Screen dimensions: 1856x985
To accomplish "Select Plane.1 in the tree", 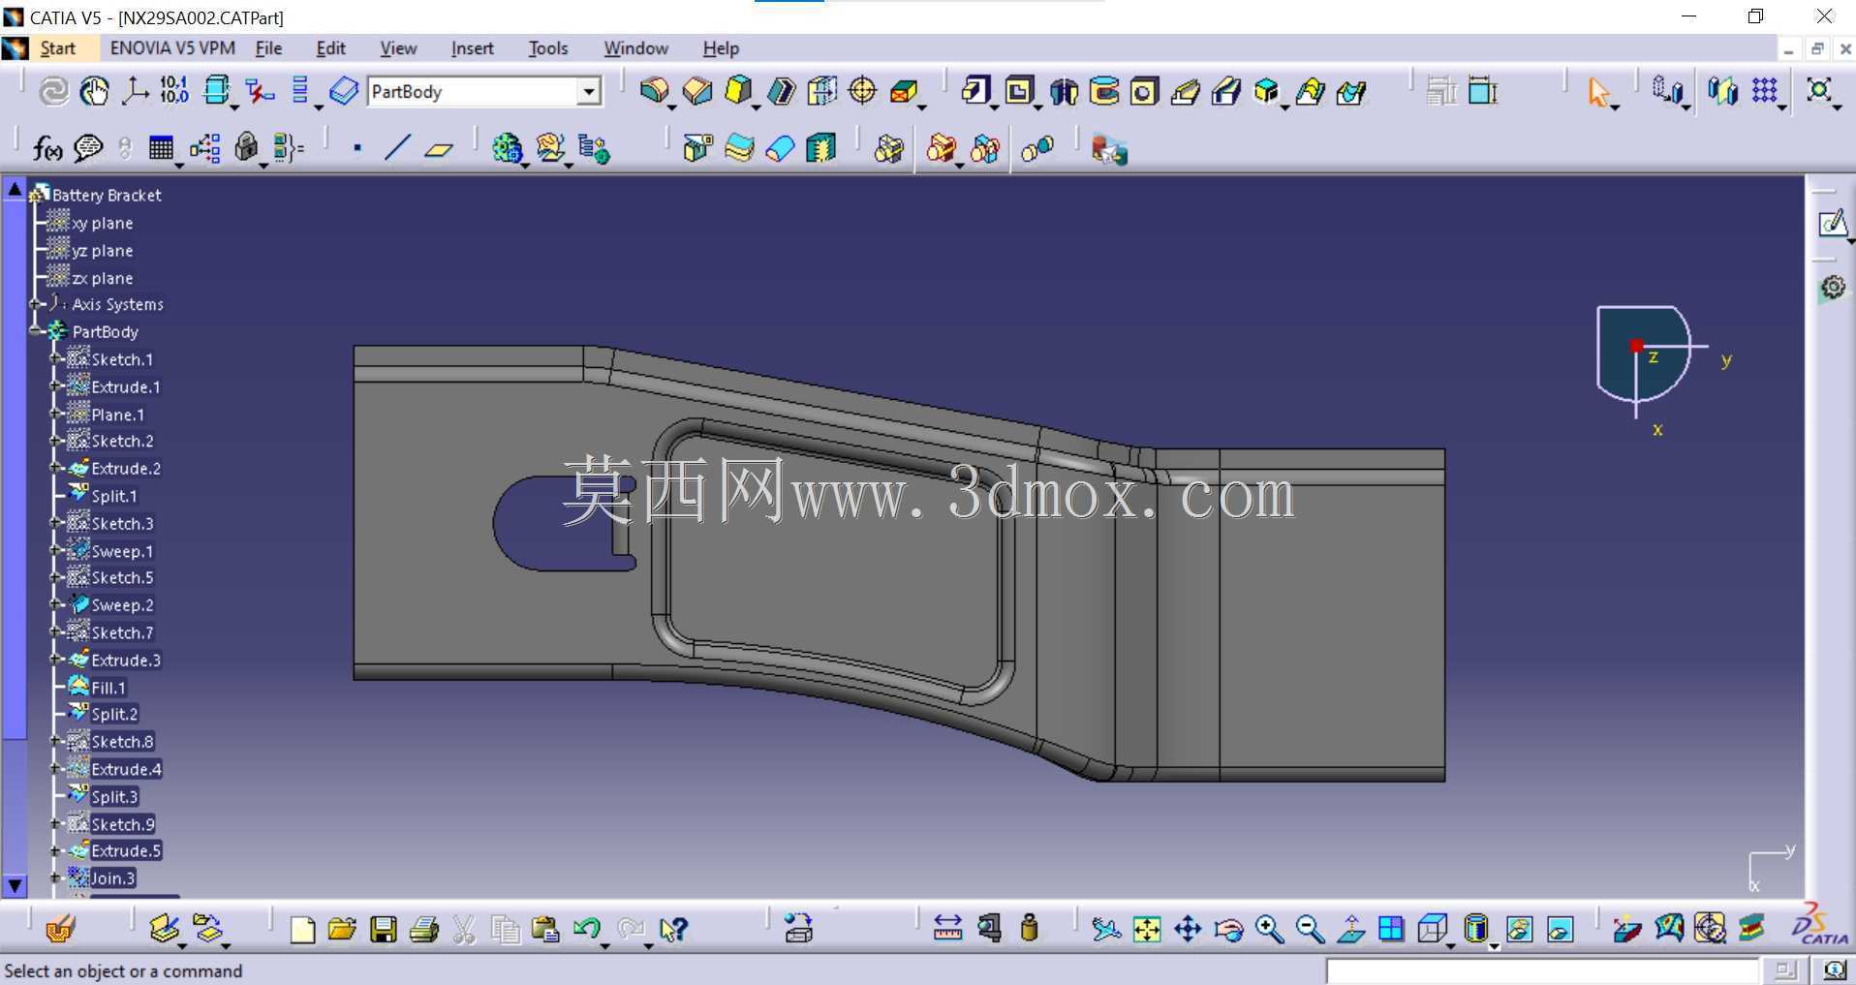I will tap(117, 415).
